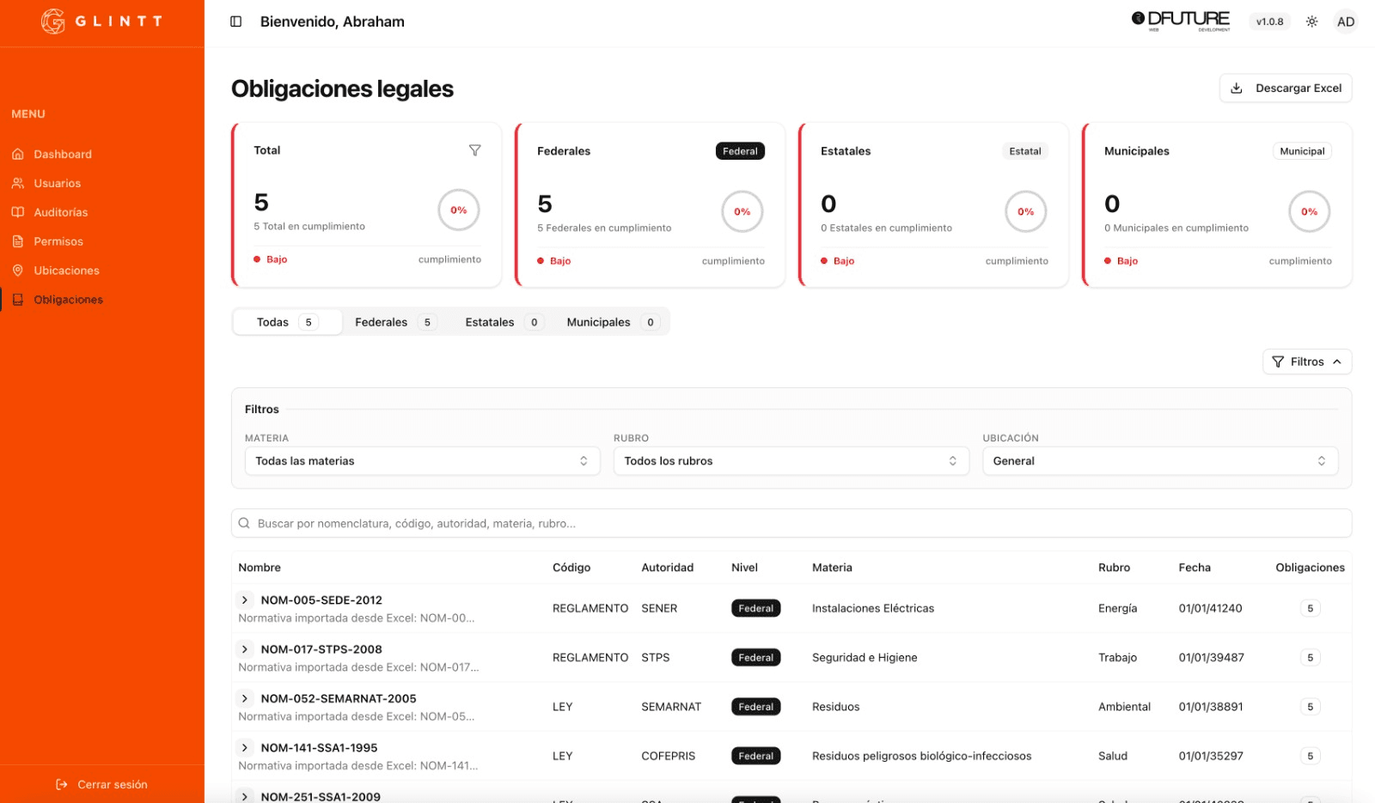The height and width of the screenshot is (803, 1375).
Task: Click the Municipal badge on the Municipales card
Action: pos(1302,150)
